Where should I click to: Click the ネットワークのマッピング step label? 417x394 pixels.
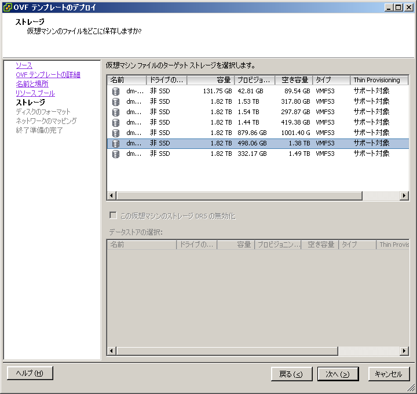(x=46, y=121)
